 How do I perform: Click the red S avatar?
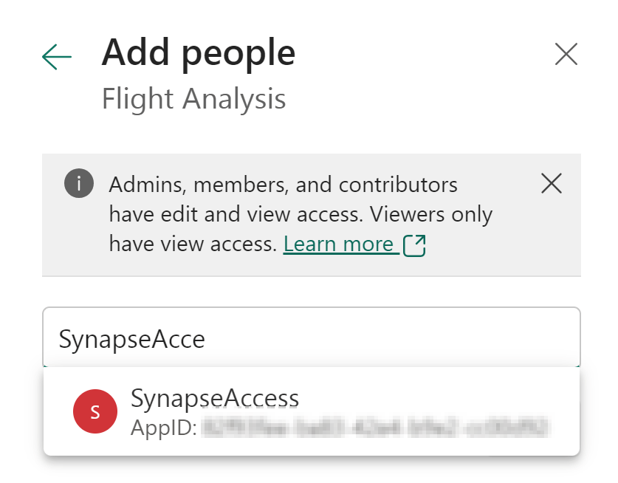(x=95, y=412)
